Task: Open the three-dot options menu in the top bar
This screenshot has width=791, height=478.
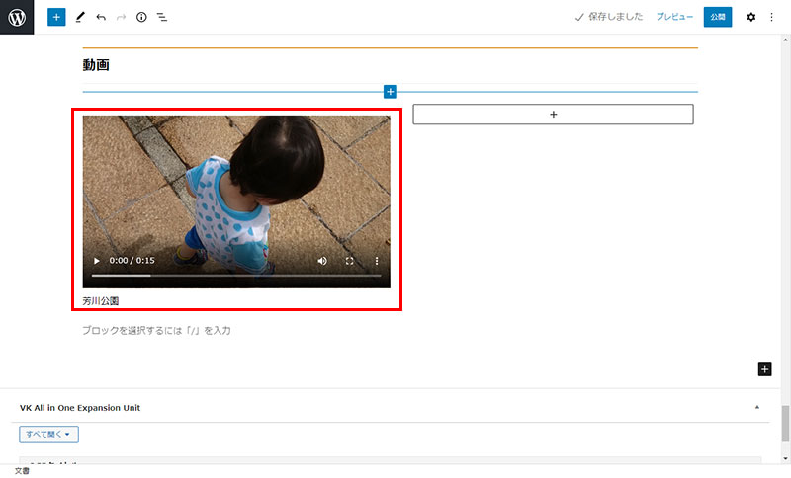Action: [772, 17]
